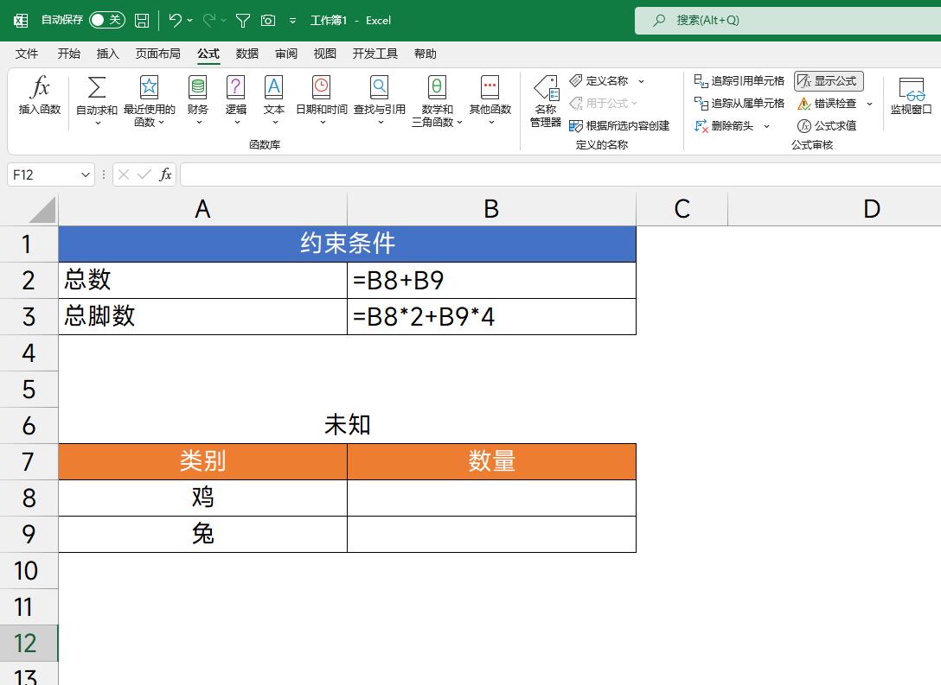Viewport: 941px width, 685px height.
Task: Click Create from Selection (根据所选内容创建)
Action: [619, 126]
